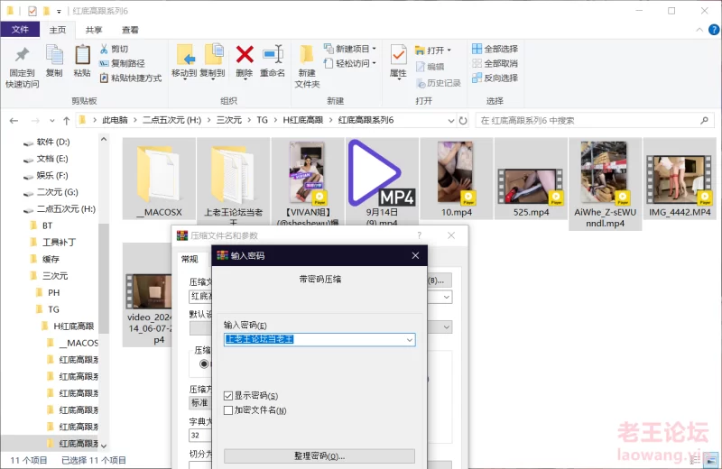The width and height of the screenshot is (722, 469).
Task: Switch to the 查看 ribbon tab
Action: pos(130,30)
